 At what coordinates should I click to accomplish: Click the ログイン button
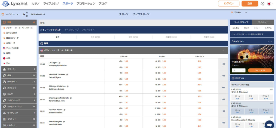229,4
